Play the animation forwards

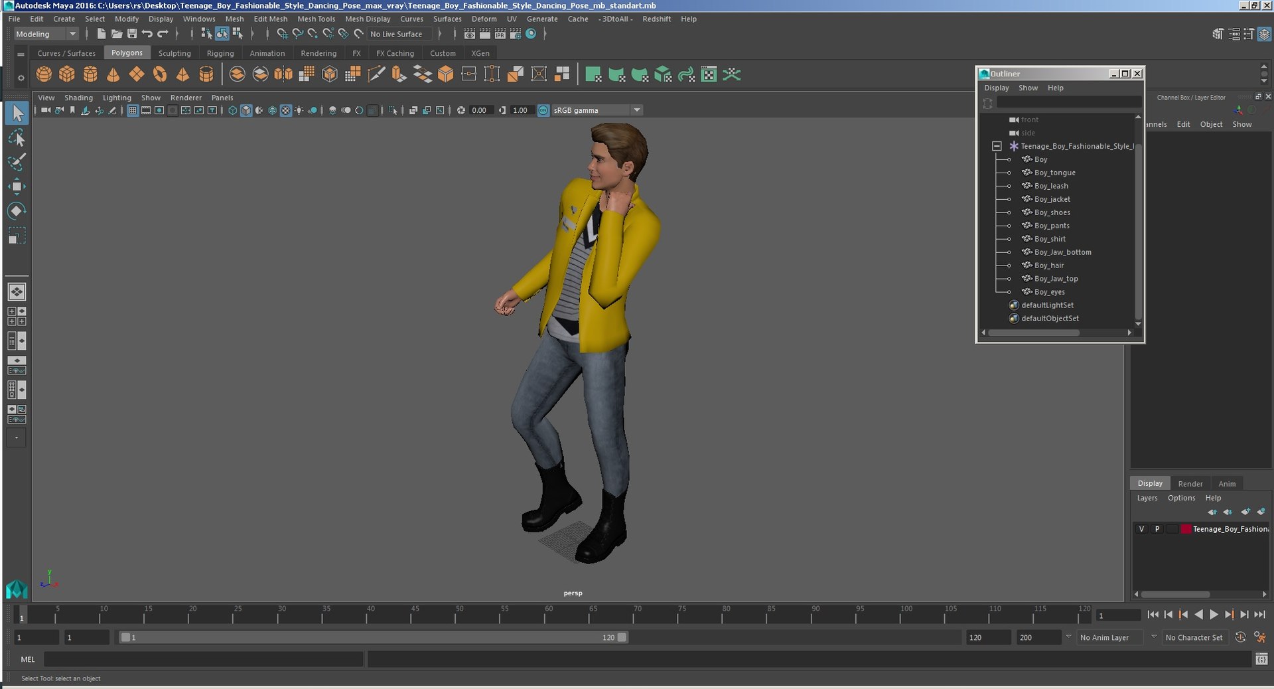pyautogui.click(x=1214, y=615)
